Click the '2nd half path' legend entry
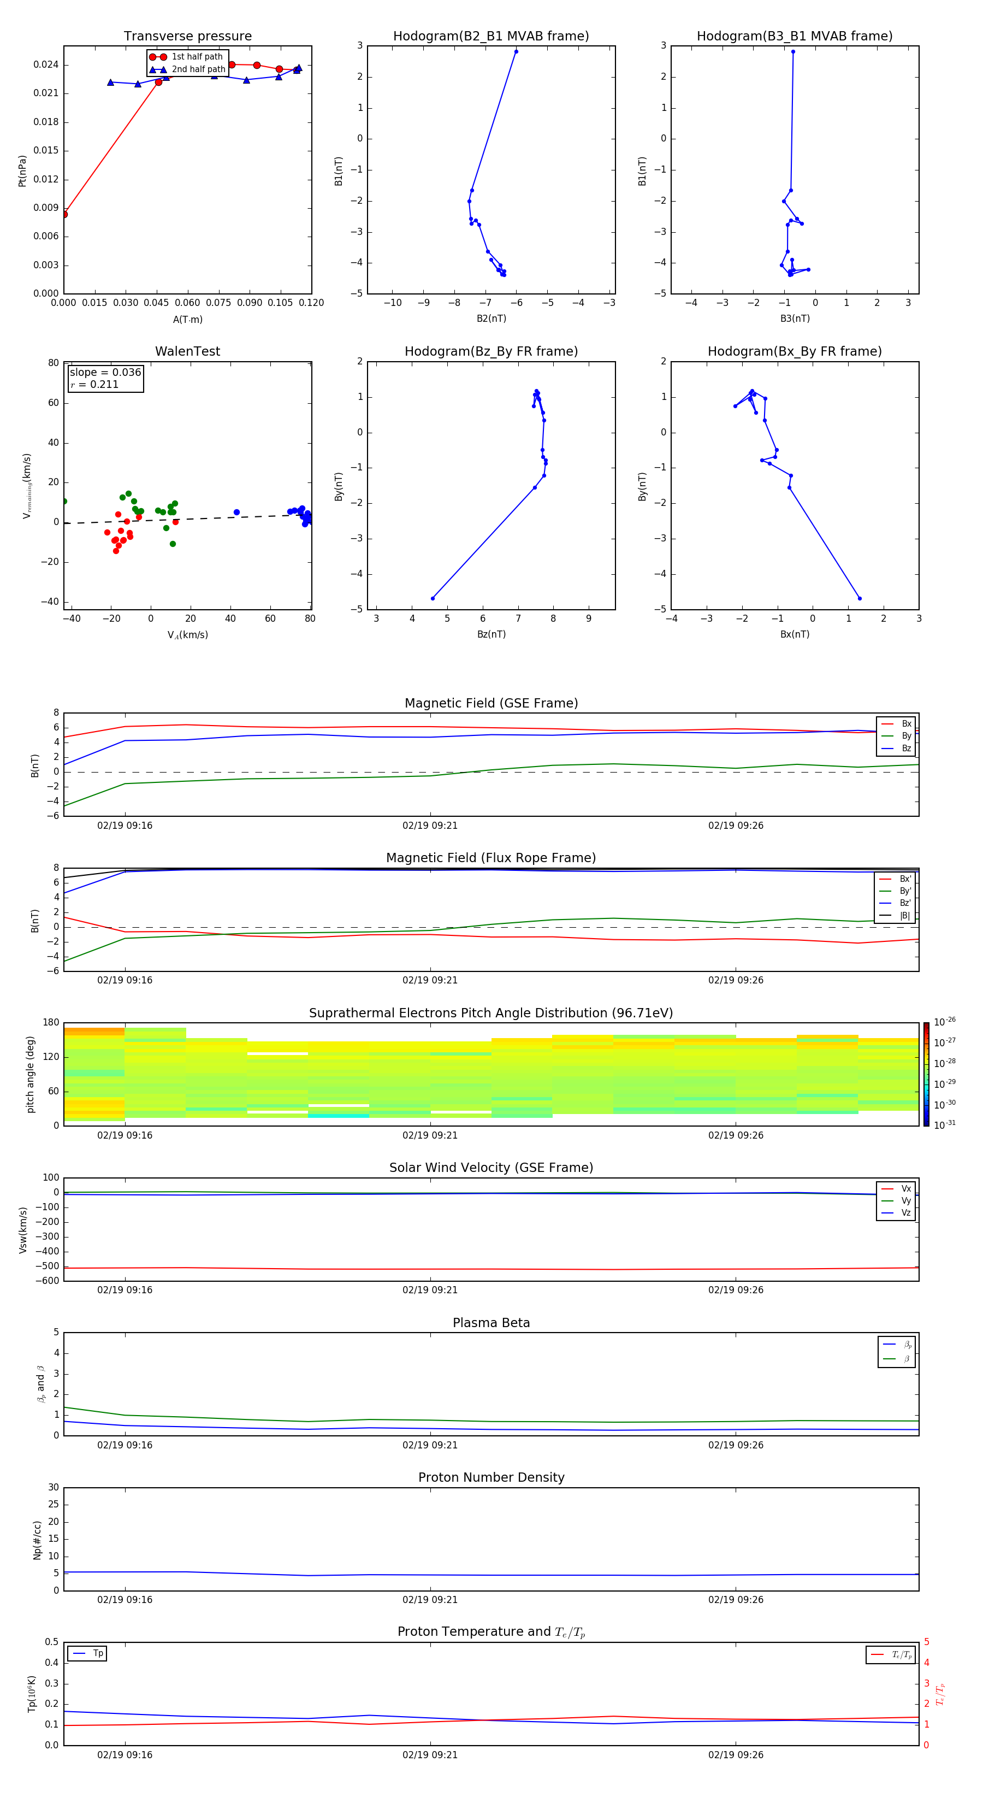This screenshot has width=983, height=1803. click(187, 69)
